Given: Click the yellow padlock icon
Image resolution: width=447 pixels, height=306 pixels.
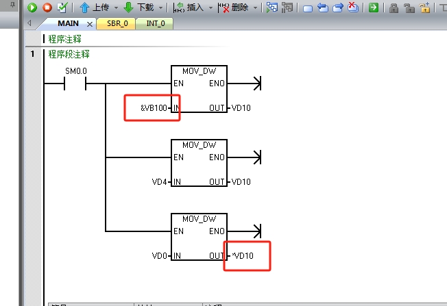Looking at the screenshot, I should [426, 8].
